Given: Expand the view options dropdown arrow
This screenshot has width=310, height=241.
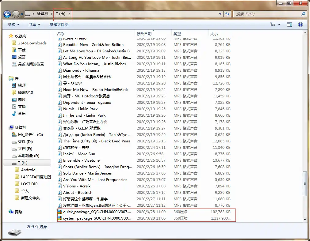Looking at the screenshot, I should (x=279, y=24).
